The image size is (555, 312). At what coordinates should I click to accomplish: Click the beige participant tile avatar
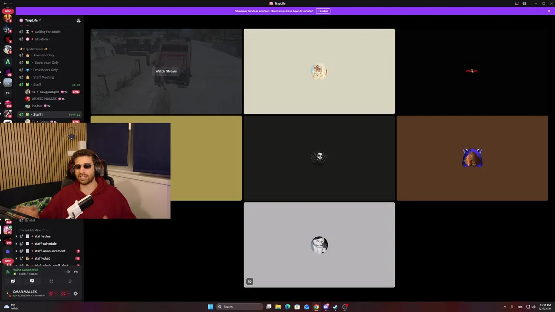pyautogui.click(x=319, y=71)
